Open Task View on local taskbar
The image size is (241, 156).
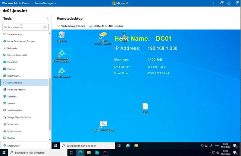pos(71,153)
